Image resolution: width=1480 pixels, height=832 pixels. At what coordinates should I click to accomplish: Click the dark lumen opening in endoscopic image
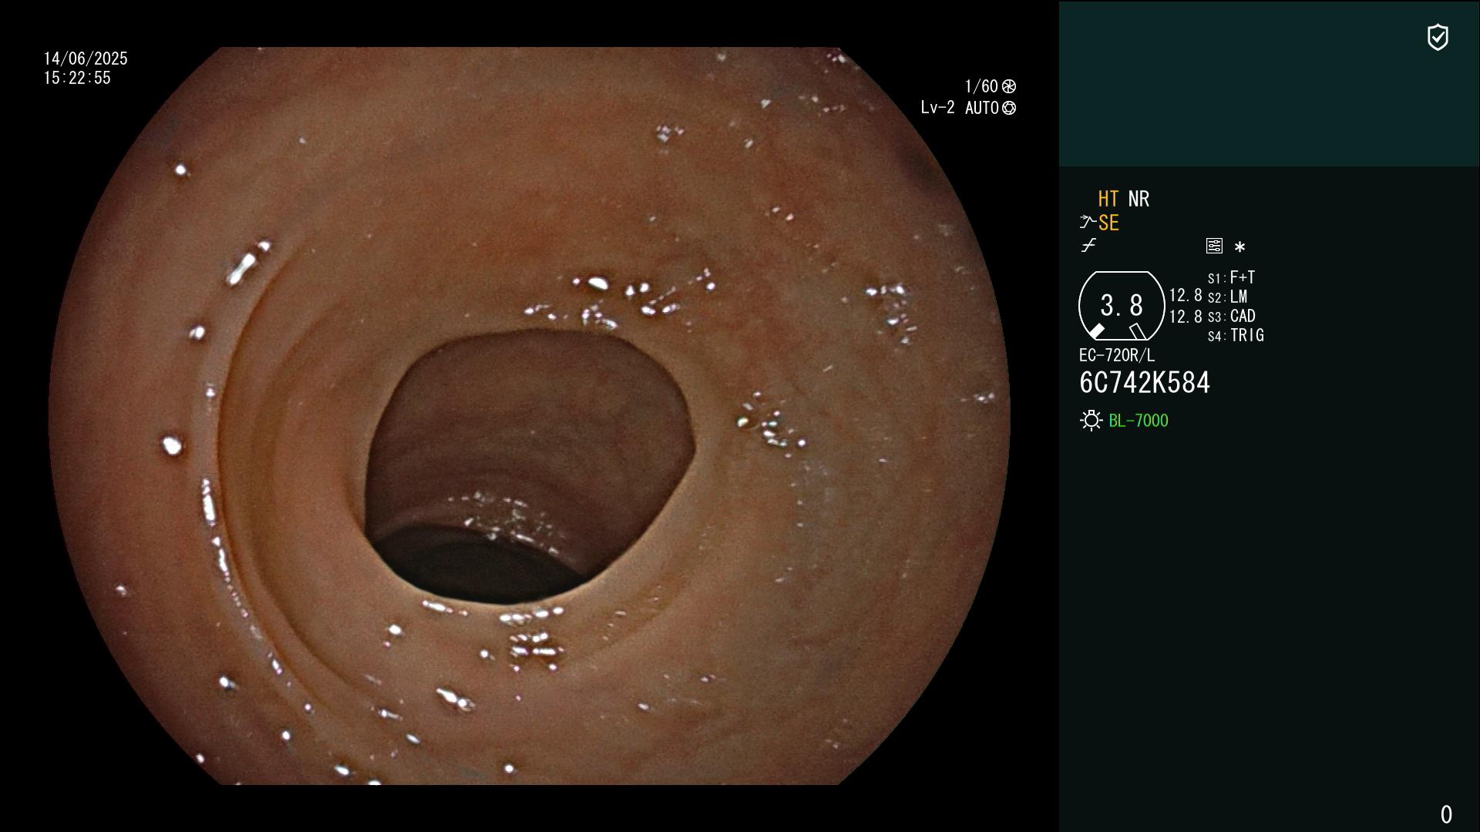pos(529,468)
